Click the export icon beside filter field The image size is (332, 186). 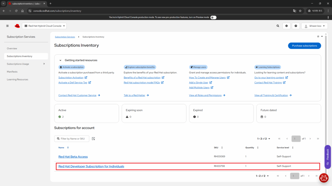click(93, 139)
